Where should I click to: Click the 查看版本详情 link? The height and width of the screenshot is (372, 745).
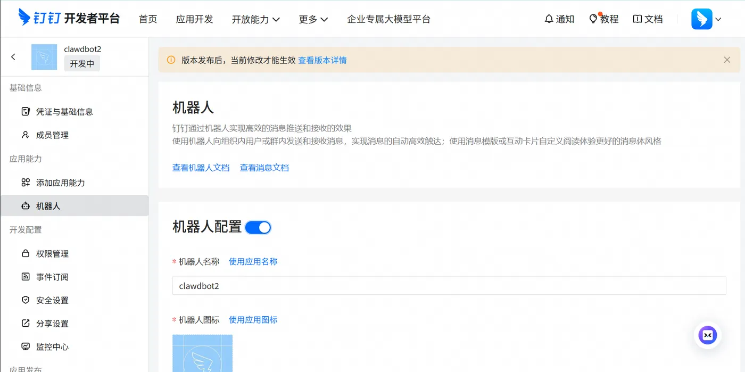[322, 60]
